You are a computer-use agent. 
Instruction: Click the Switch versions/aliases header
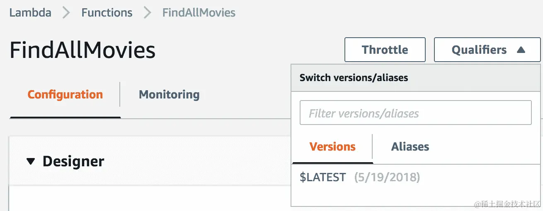pos(354,77)
